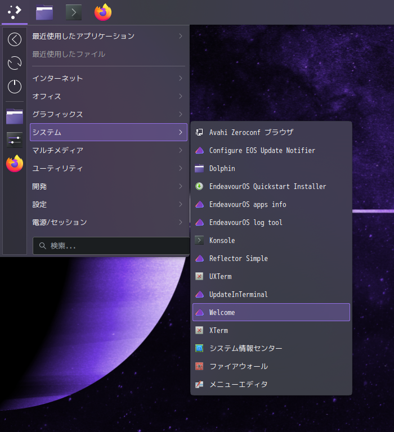Click the restart icon in launcher sidebar
Viewport: 394px width, 432px height.
(15, 63)
